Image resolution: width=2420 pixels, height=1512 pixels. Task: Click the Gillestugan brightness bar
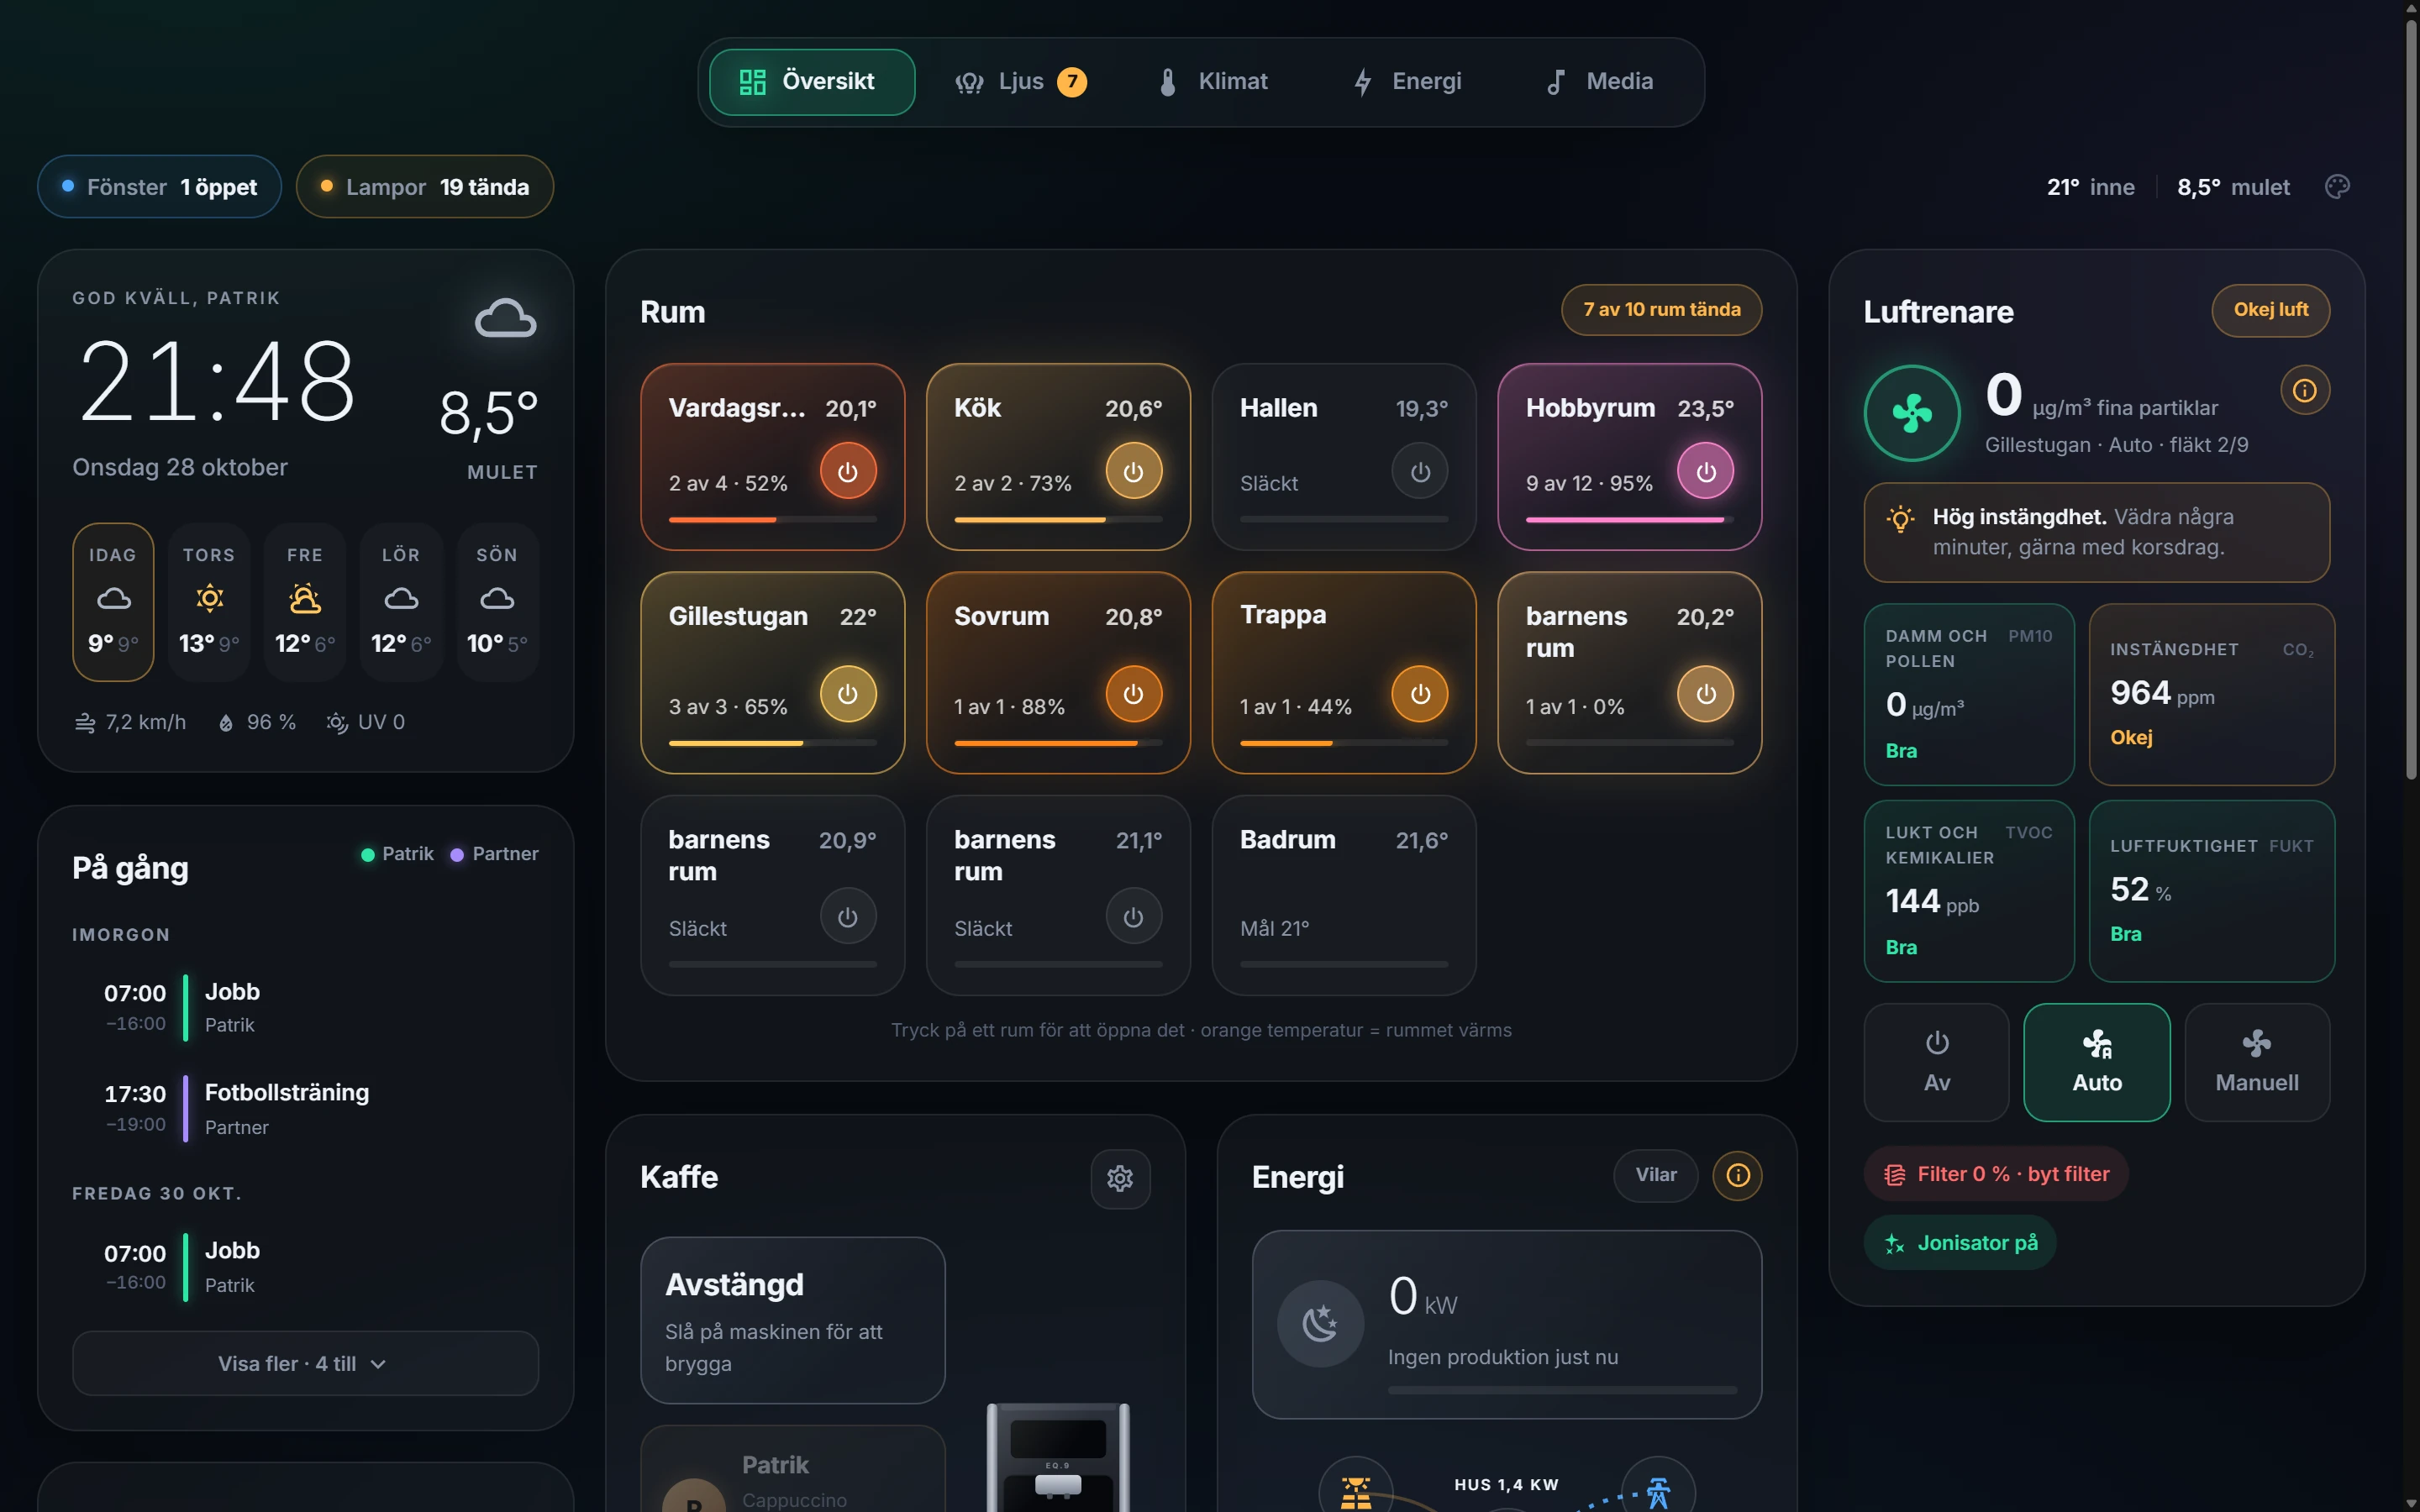(773, 743)
